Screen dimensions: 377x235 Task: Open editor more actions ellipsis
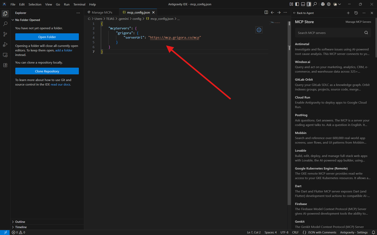(285, 13)
